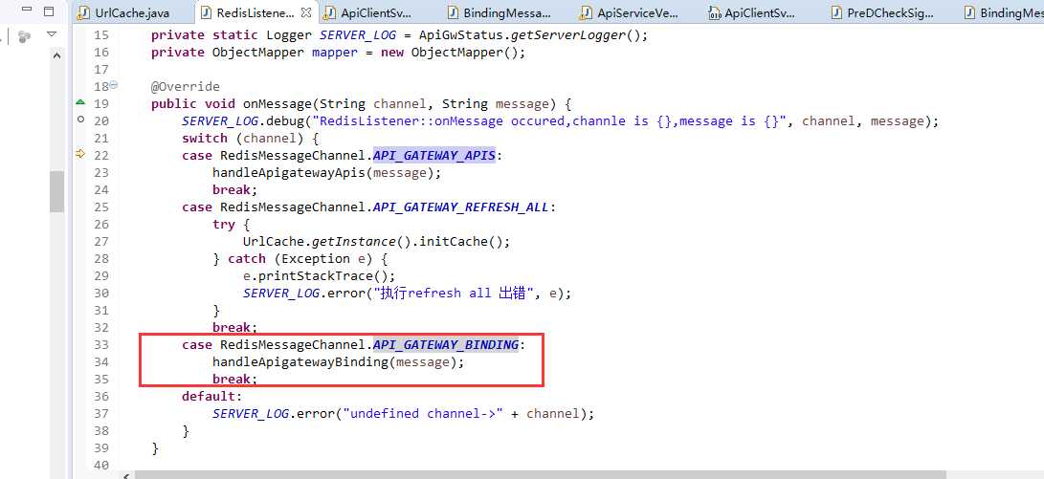
Task: Click the horizontal scrollbar's left arrow
Action: coord(126,475)
